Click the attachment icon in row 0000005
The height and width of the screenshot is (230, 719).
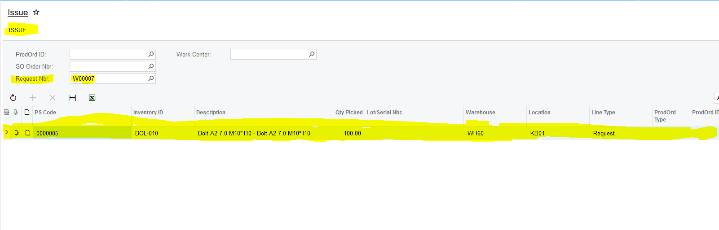[x=17, y=133]
